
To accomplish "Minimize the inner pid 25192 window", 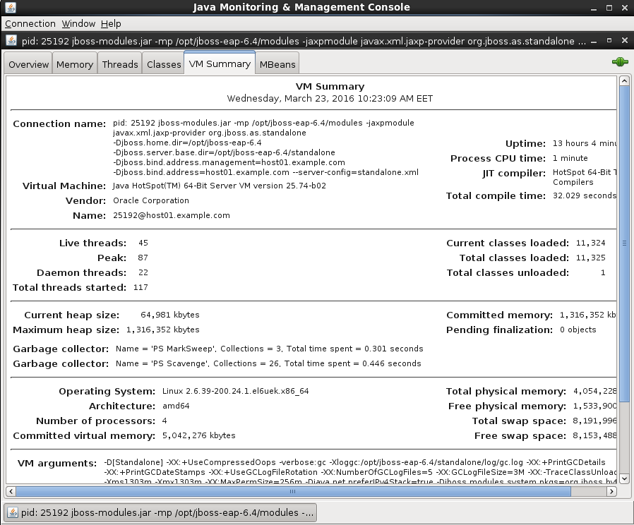I will click(594, 41).
